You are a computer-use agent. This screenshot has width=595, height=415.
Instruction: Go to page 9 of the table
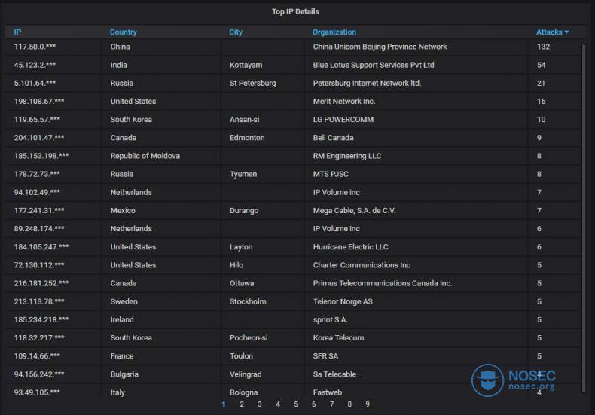pyautogui.click(x=368, y=404)
